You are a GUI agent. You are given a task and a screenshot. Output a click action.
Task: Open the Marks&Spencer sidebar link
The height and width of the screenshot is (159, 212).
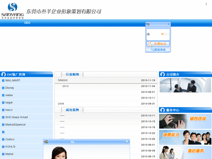point(15,125)
